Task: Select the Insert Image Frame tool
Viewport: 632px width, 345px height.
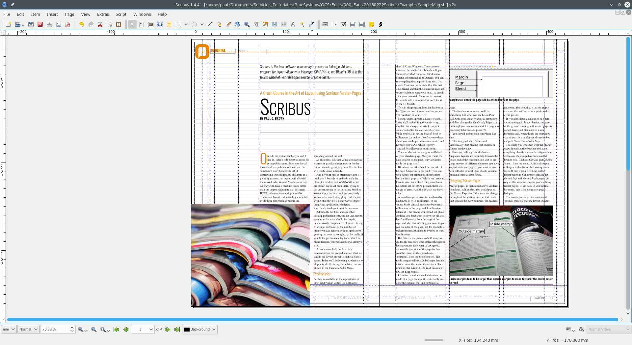Action: pos(151,24)
